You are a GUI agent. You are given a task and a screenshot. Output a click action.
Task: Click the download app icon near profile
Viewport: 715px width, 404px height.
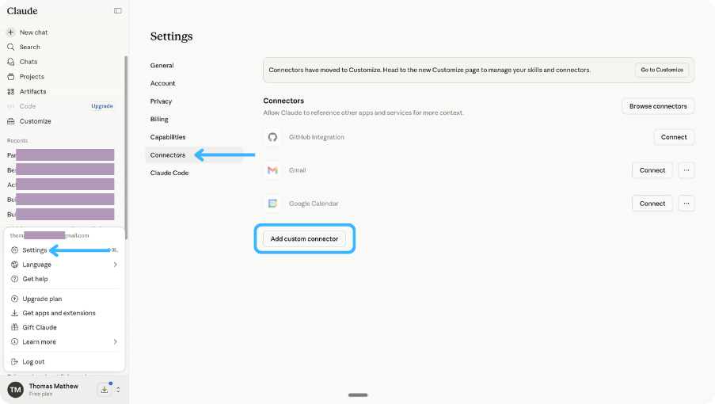(105, 389)
